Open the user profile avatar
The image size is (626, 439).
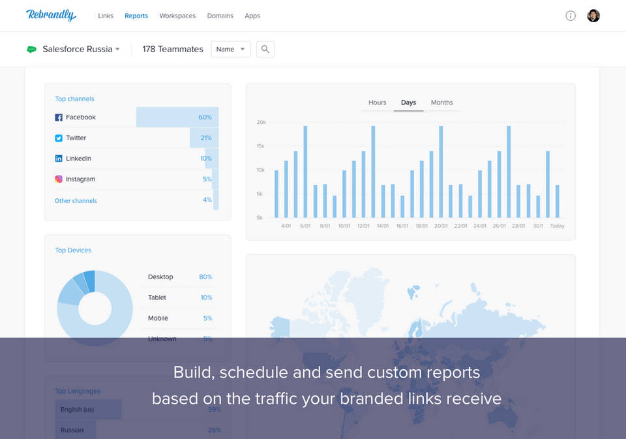(x=593, y=16)
